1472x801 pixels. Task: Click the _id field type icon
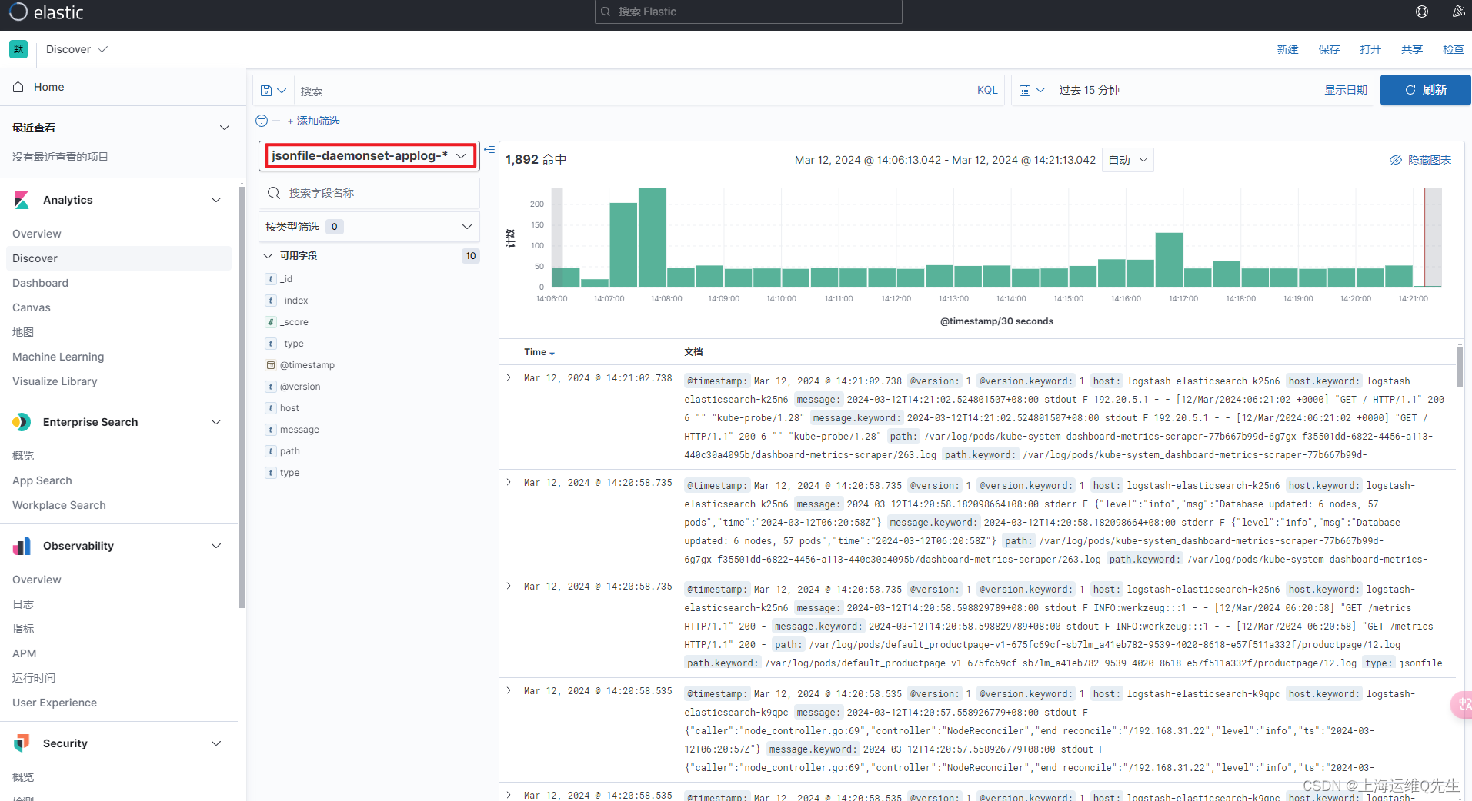coord(271,279)
